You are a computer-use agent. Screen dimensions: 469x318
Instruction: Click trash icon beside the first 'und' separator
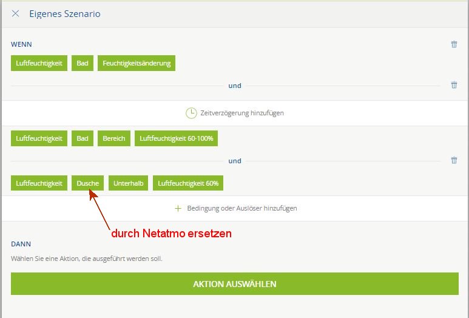(454, 86)
